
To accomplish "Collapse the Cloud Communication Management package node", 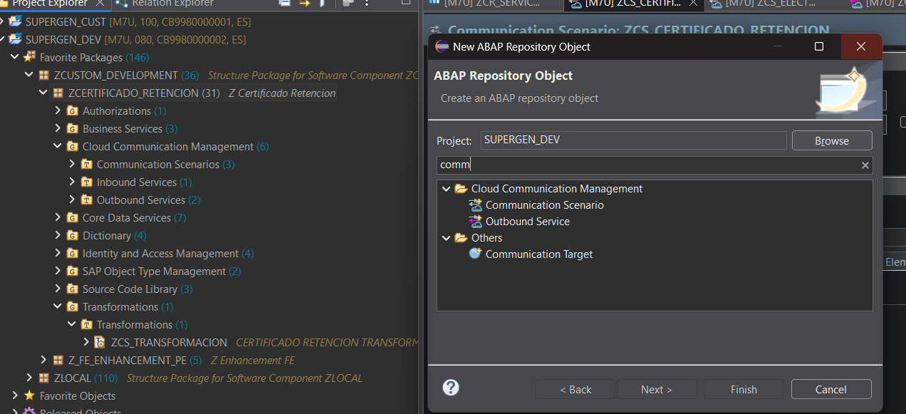I will 57,146.
